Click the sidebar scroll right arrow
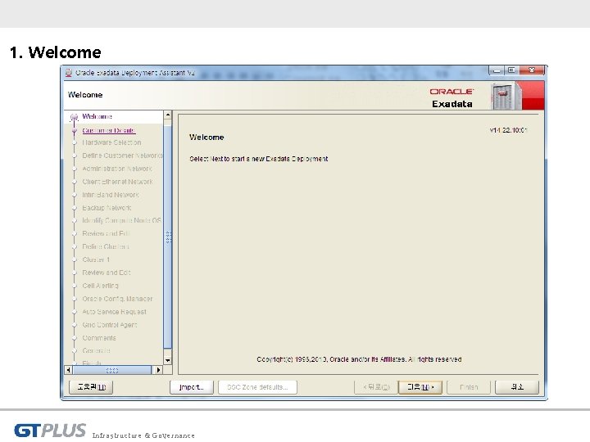The image size is (590, 442). 158,370
